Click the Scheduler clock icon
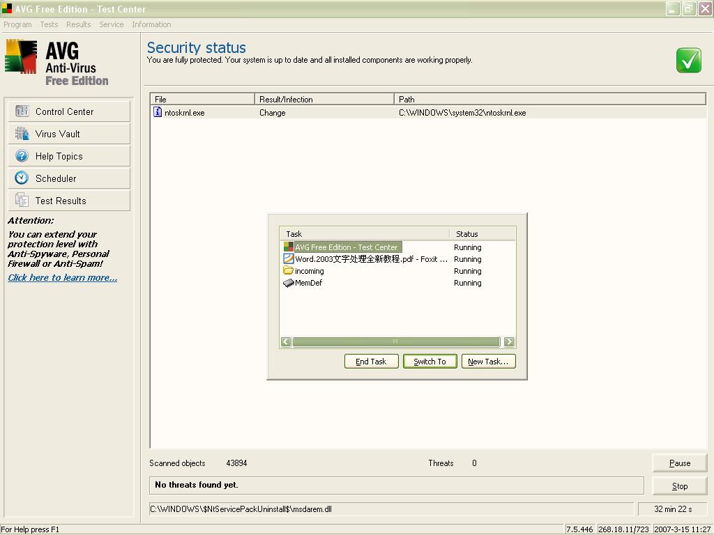 (22, 178)
